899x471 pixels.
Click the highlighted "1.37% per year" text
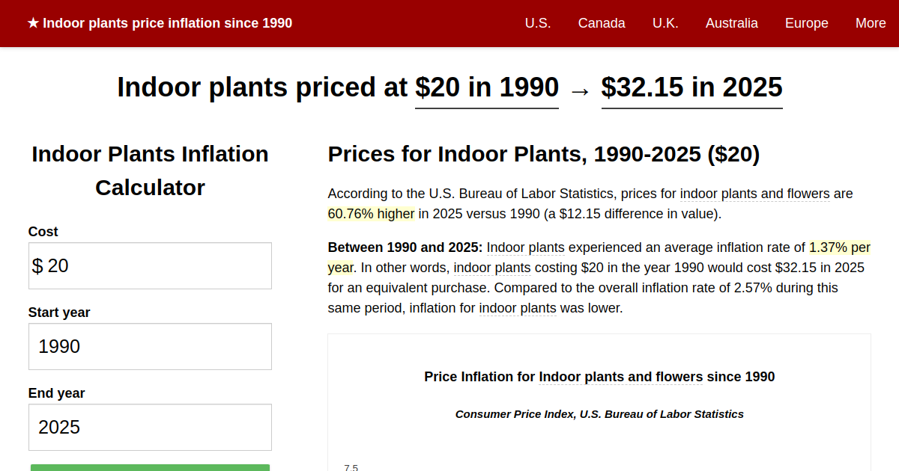(x=839, y=247)
